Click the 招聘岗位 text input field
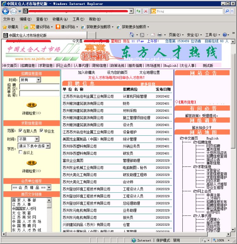This screenshot has height=244, width=237. 39,87
